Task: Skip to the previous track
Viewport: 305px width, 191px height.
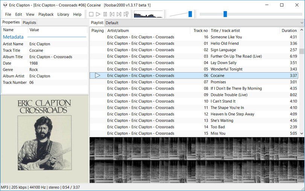Action: (x=112, y=14)
